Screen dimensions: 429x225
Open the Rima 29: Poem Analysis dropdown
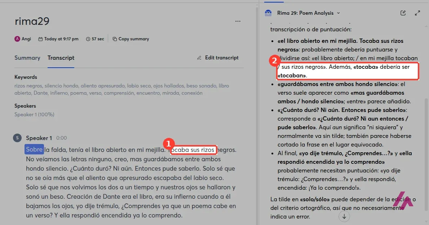[x=309, y=13]
